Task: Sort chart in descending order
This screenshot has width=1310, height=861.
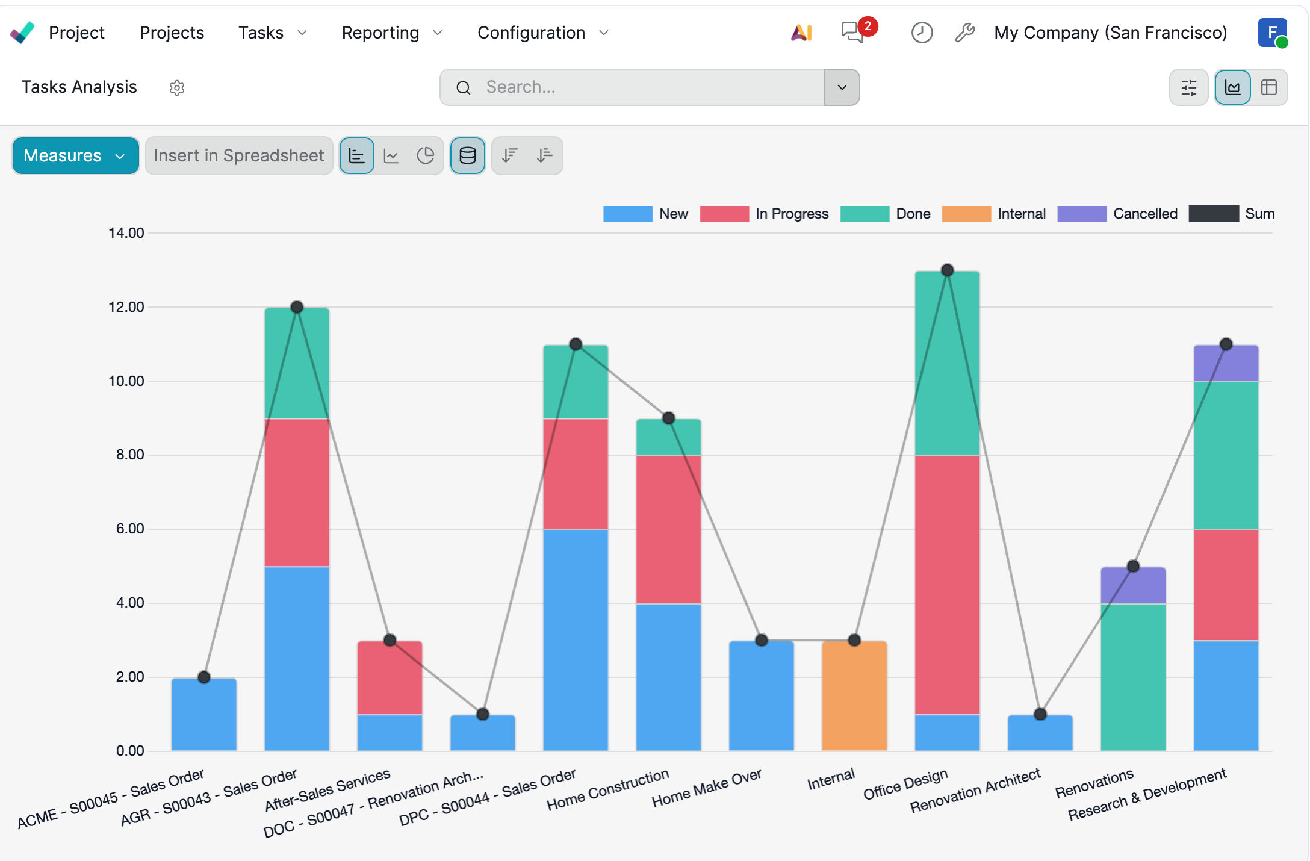Action: click(510, 156)
